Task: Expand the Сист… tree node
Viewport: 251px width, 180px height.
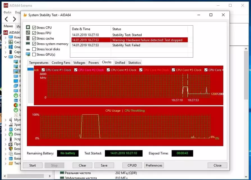Action: point(5,42)
